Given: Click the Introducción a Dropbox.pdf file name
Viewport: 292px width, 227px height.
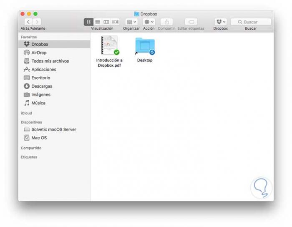Looking at the screenshot, I should 109,63.
